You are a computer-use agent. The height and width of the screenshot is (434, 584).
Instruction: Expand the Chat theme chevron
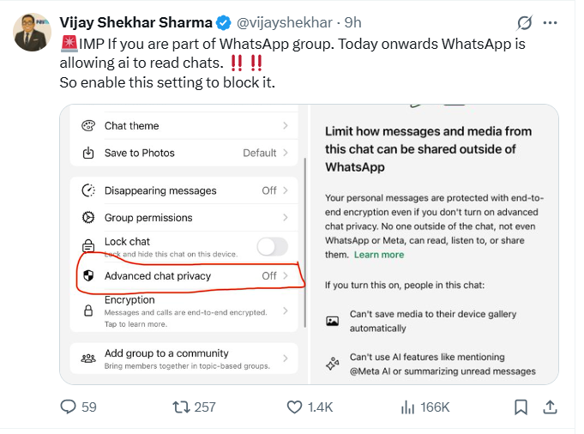[285, 126]
